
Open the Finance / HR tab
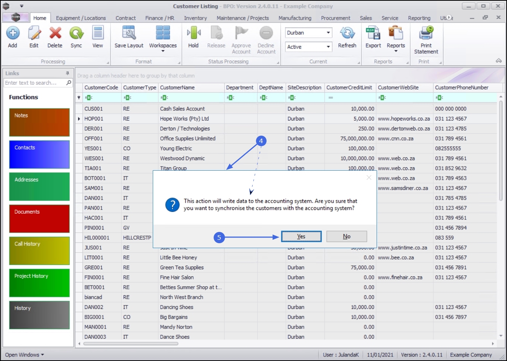click(160, 18)
